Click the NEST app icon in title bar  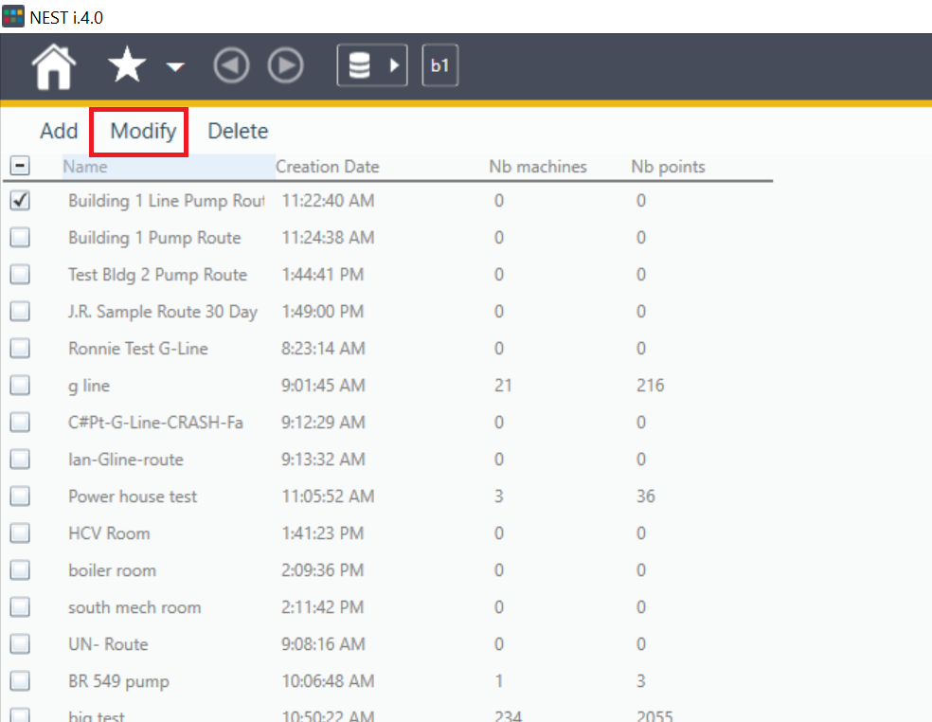[13, 17]
